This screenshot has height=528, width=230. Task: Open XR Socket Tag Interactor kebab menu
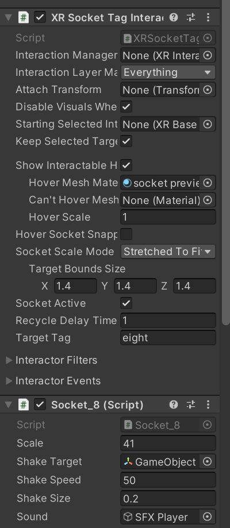tap(208, 17)
